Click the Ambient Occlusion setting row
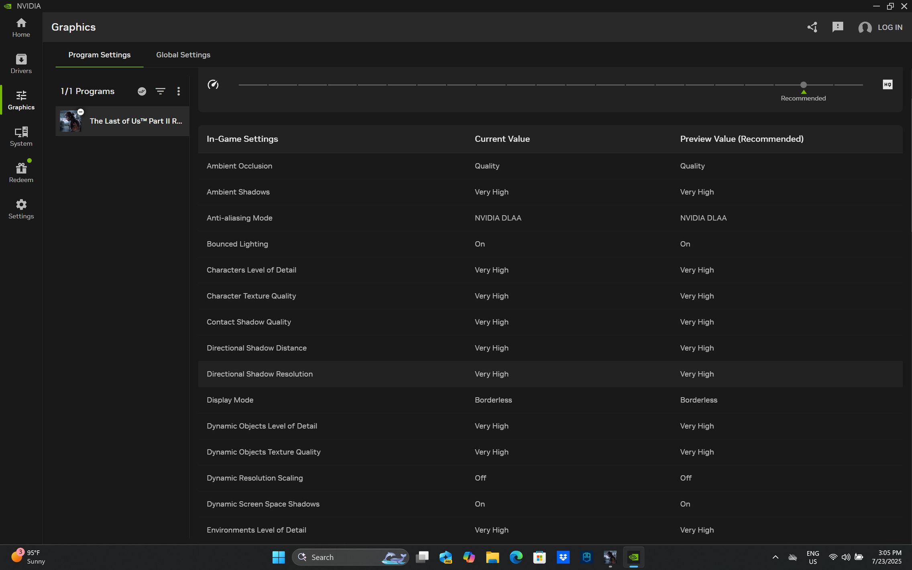 (x=550, y=166)
